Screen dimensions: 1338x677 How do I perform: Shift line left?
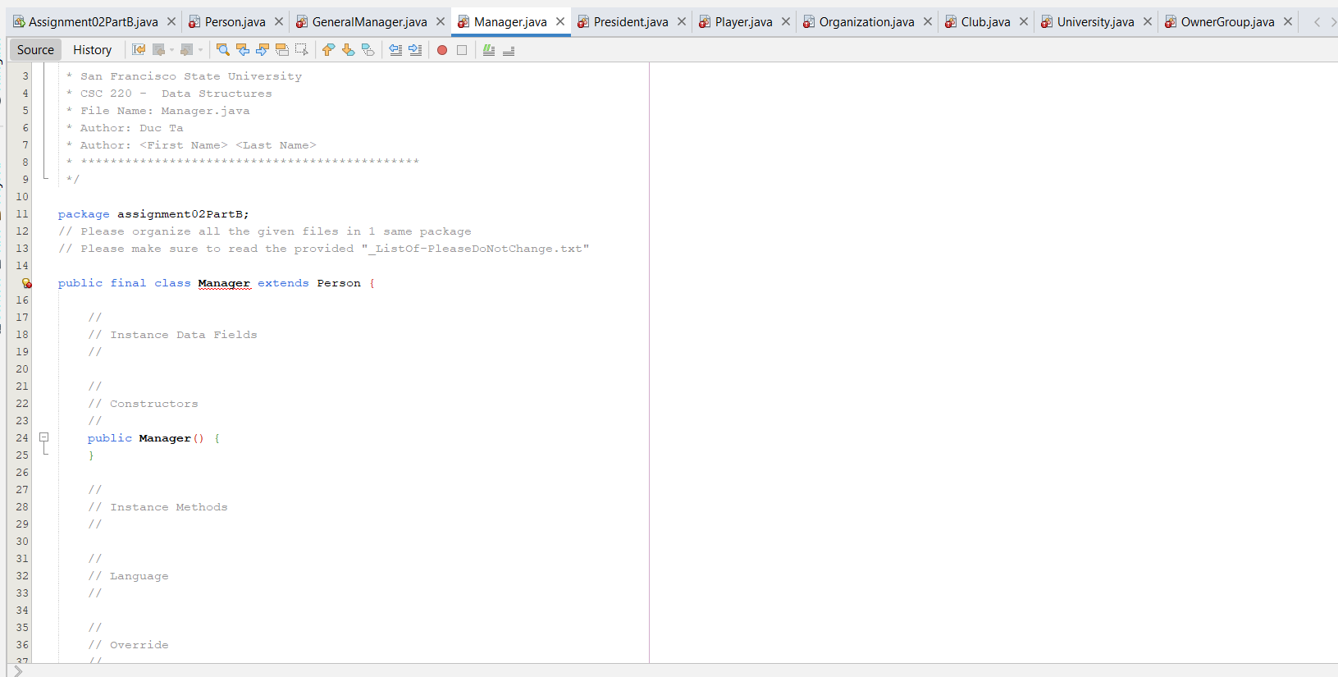click(395, 50)
